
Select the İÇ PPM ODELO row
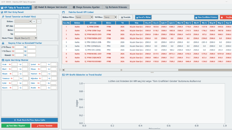tap(147, 42)
